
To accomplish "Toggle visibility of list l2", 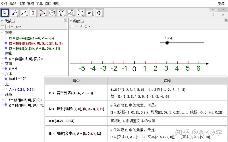I will [6, 43].
